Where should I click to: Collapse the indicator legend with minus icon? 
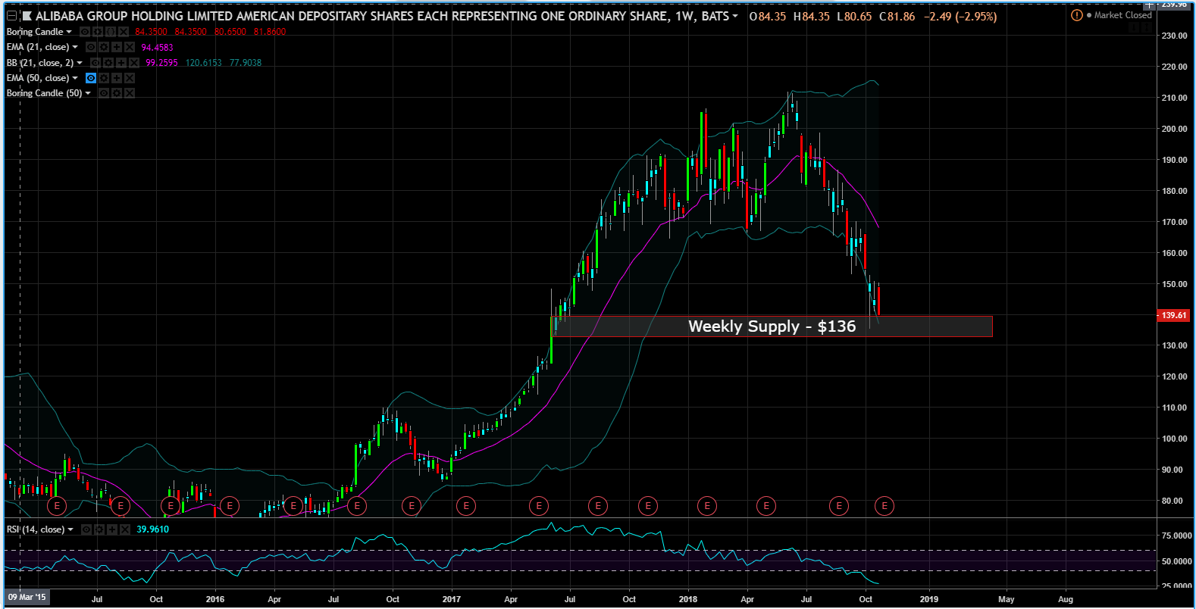click(x=11, y=16)
